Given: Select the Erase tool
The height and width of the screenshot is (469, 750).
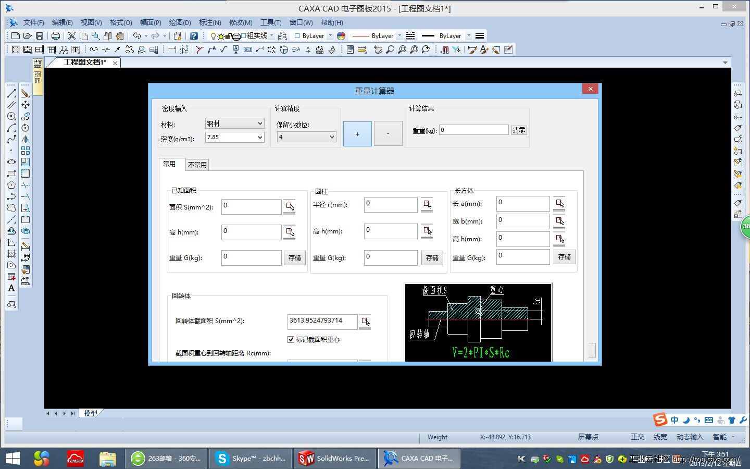Looking at the screenshot, I should coord(26,93).
